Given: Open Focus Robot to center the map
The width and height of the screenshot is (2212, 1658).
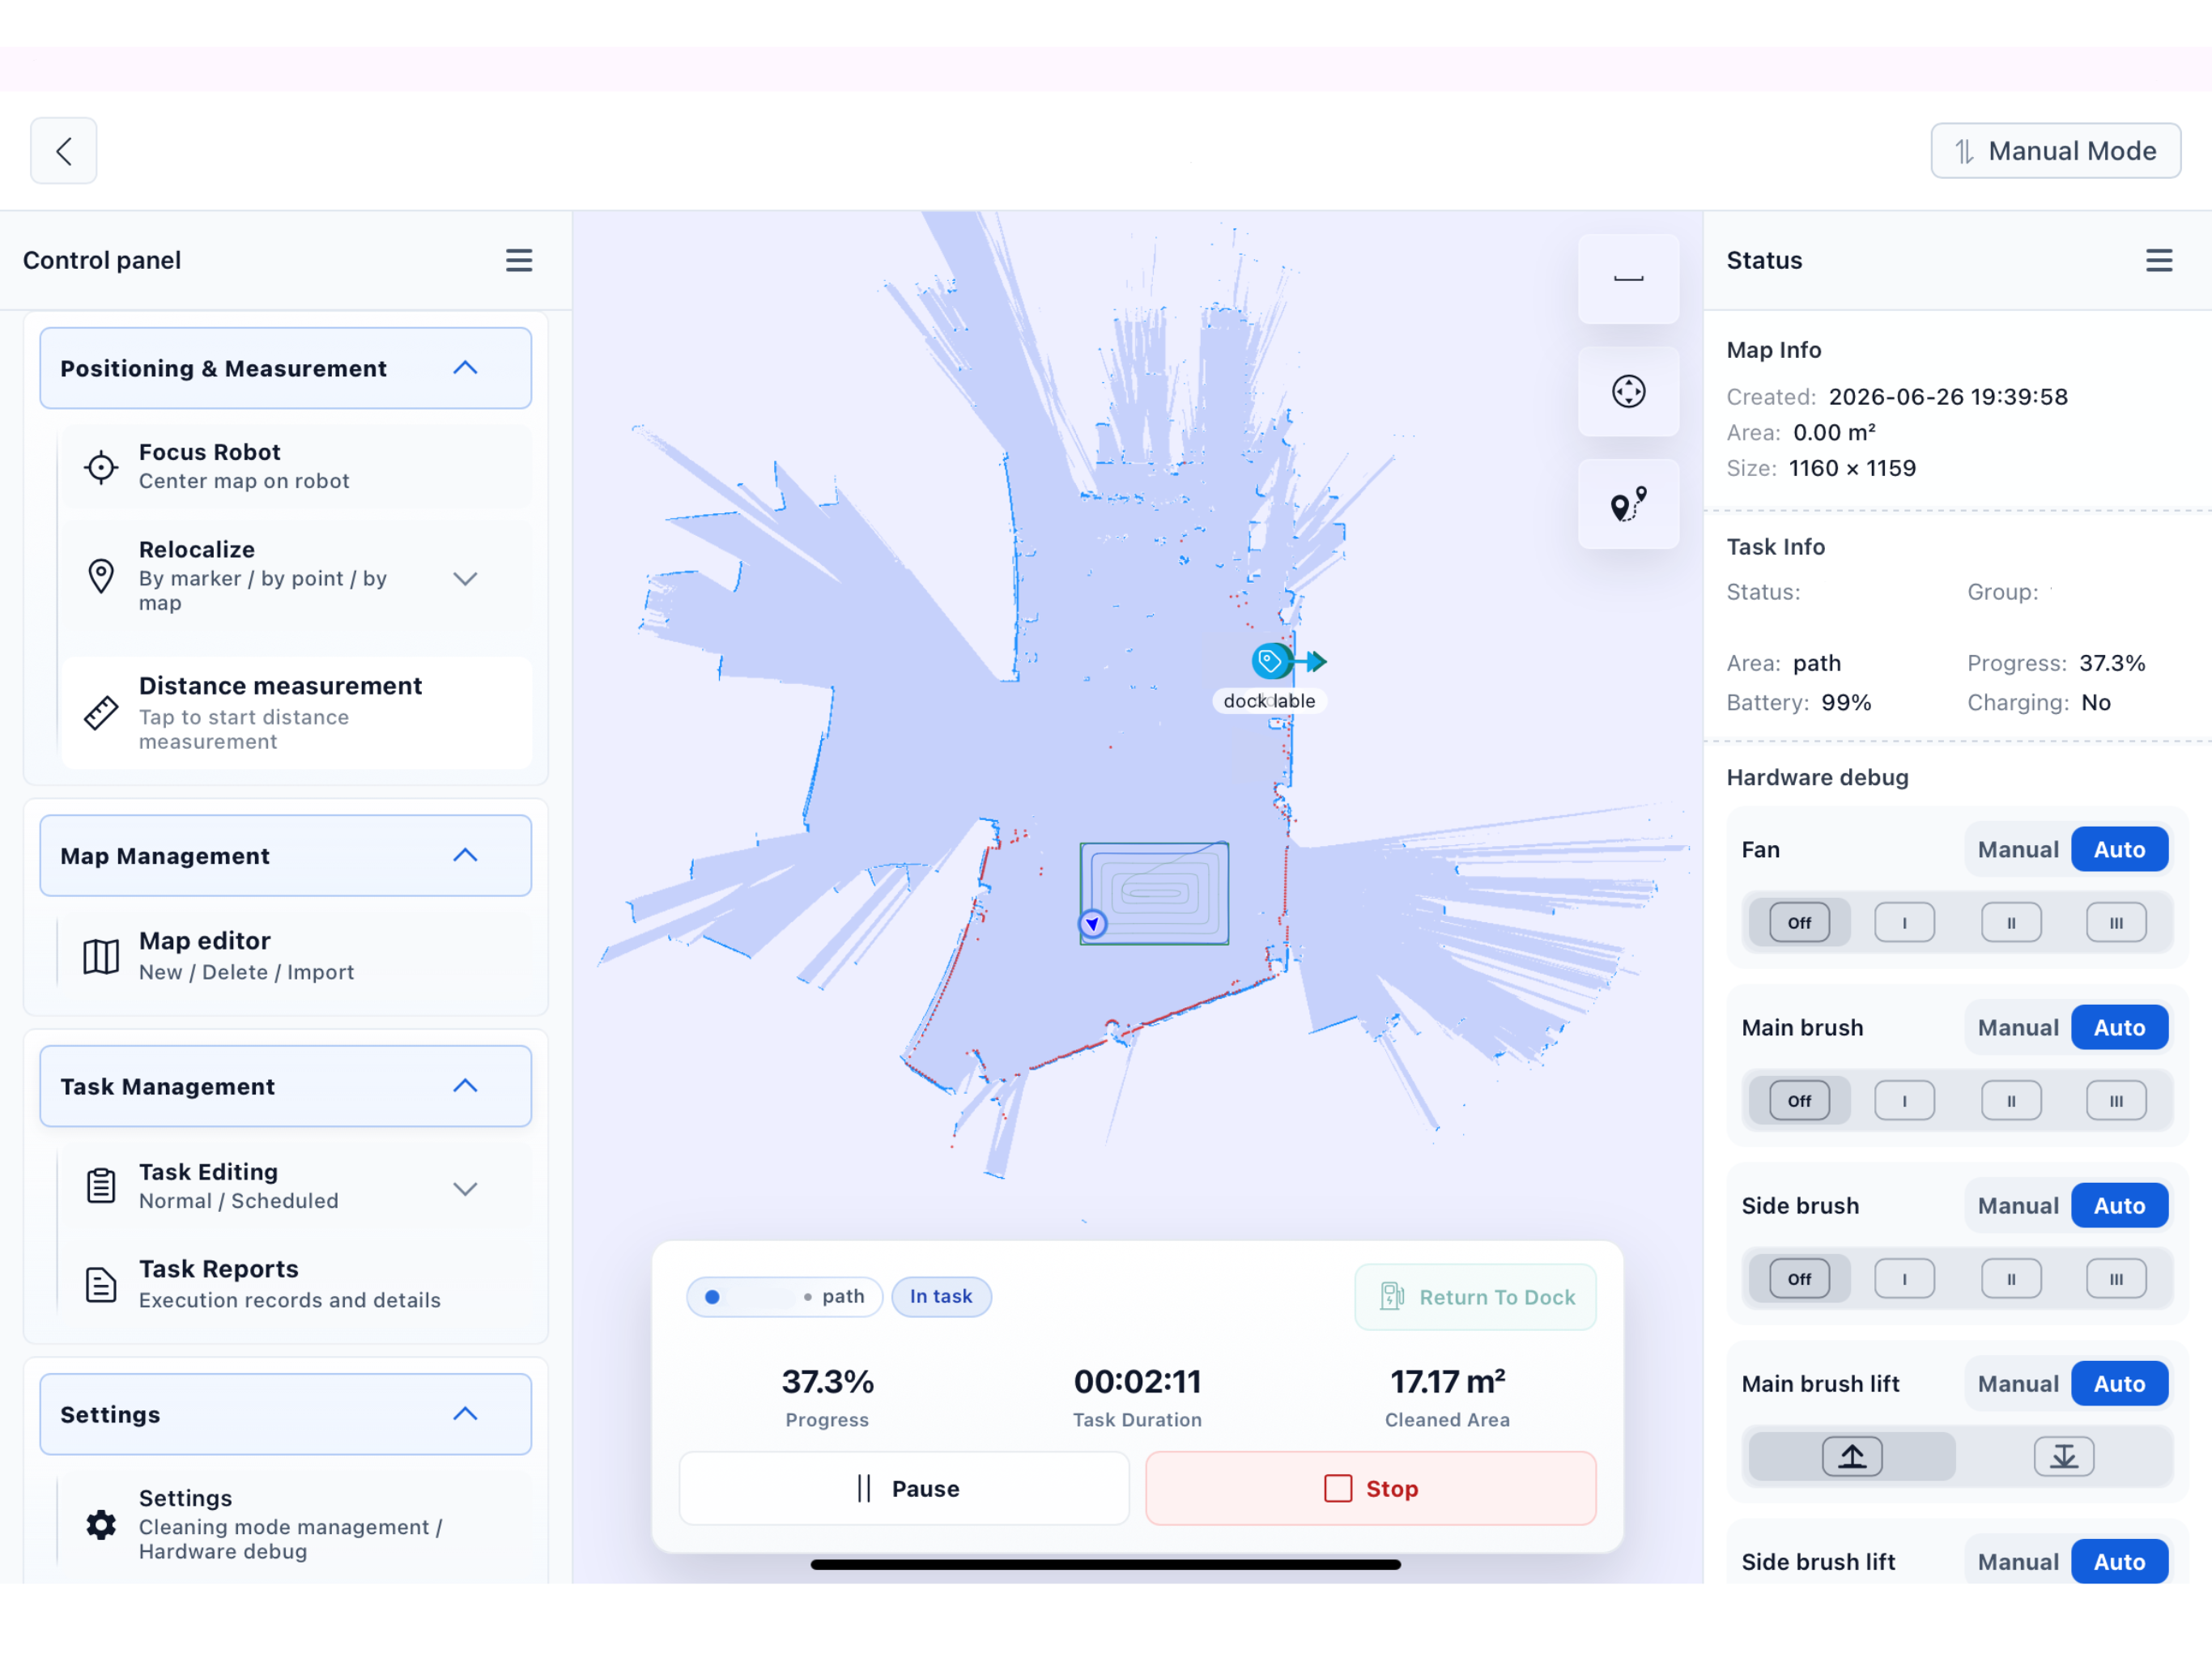Looking at the screenshot, I should point(296,466).
